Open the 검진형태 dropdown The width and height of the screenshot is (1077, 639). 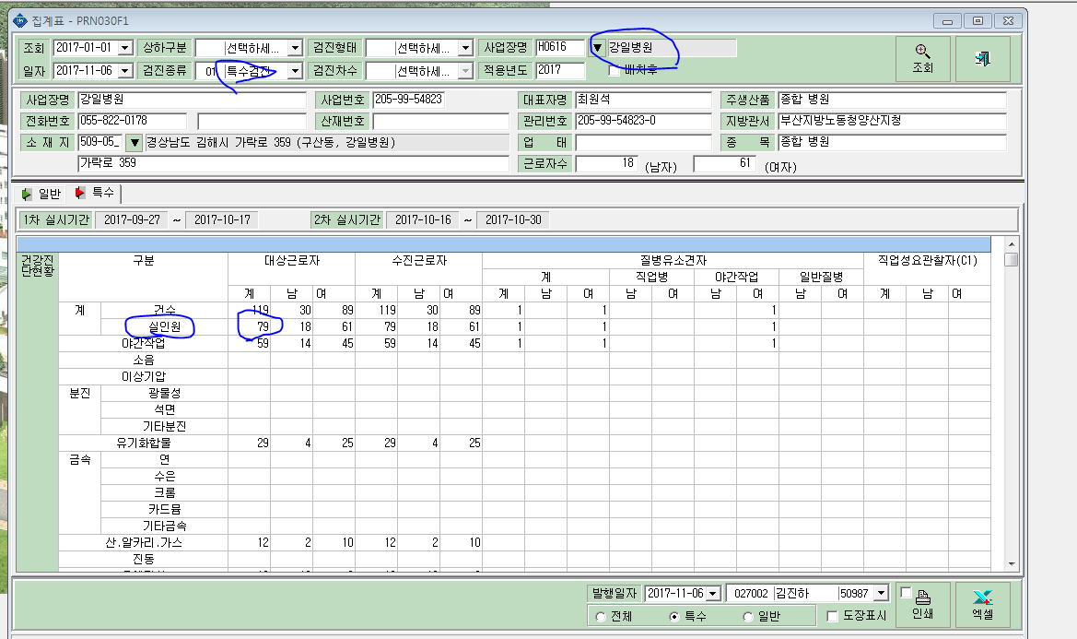tap(465, 47)
